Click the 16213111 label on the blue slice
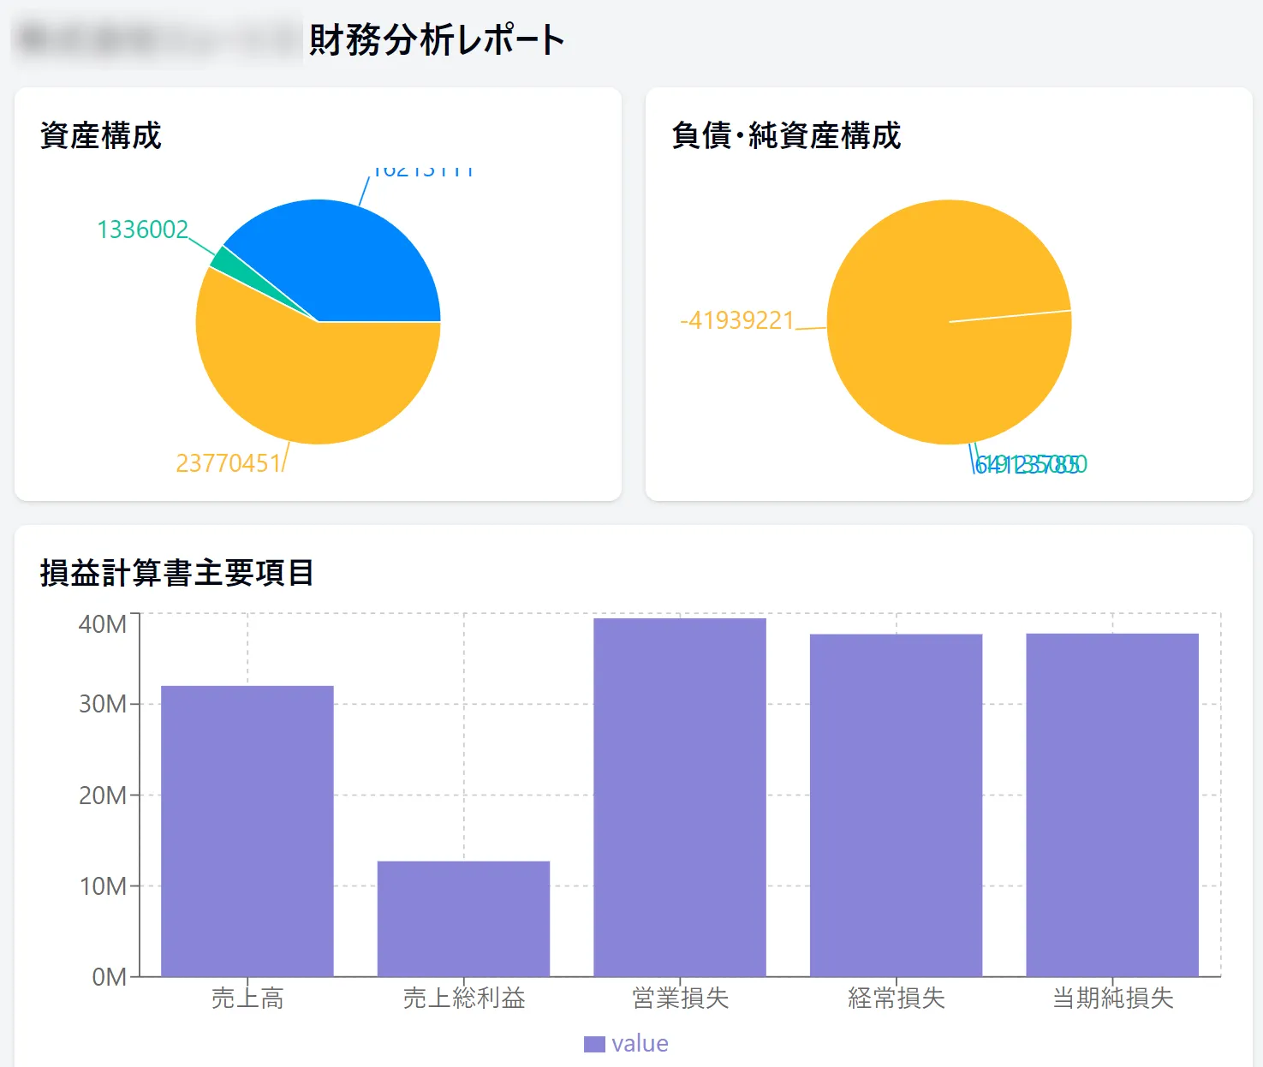Image resolution: width=1263 pixels, height=1067 pixels. click(426, 170)
